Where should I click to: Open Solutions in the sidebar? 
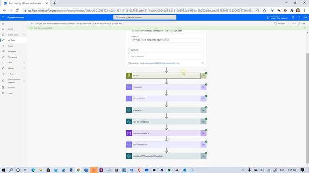click(12, 88)
